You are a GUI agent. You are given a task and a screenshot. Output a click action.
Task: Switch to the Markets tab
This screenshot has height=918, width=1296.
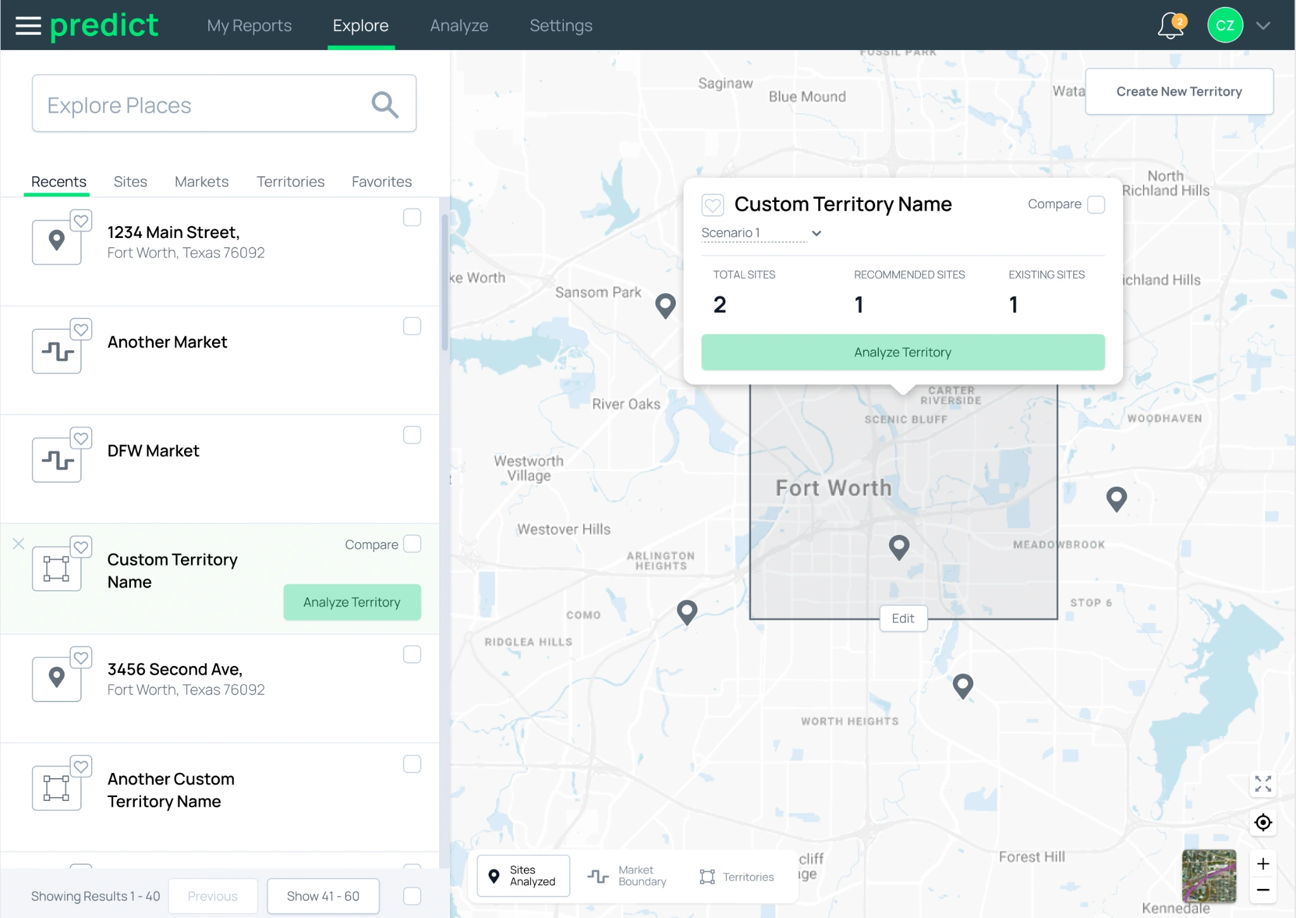click(202, 182)
